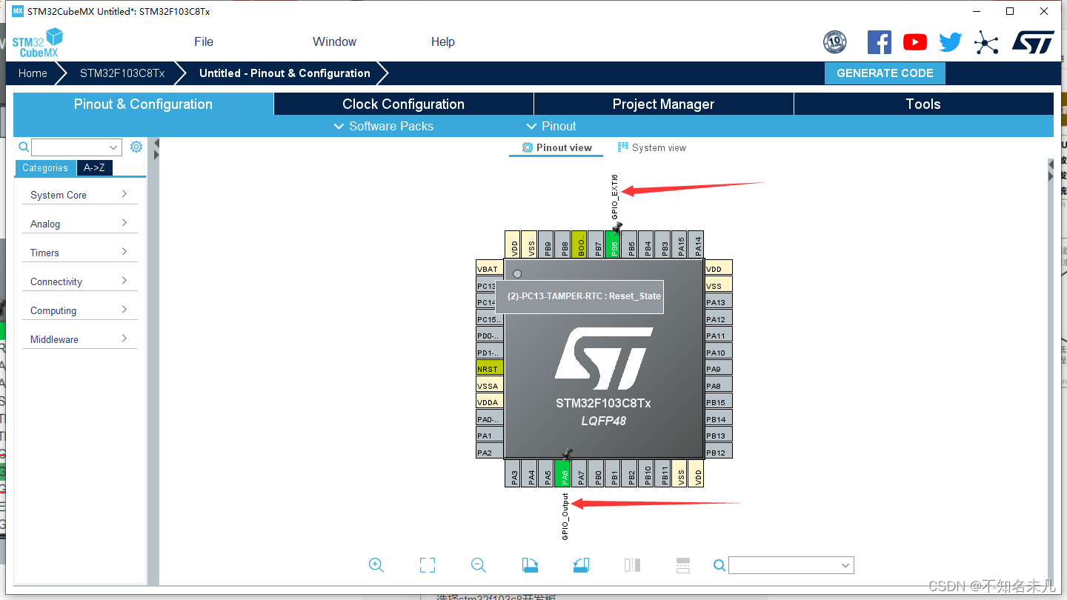The width and height of the screenshot is (1067, 600).
Task: Open the settings gear in peripheral search panel
Action: click(x=136, y=147)
